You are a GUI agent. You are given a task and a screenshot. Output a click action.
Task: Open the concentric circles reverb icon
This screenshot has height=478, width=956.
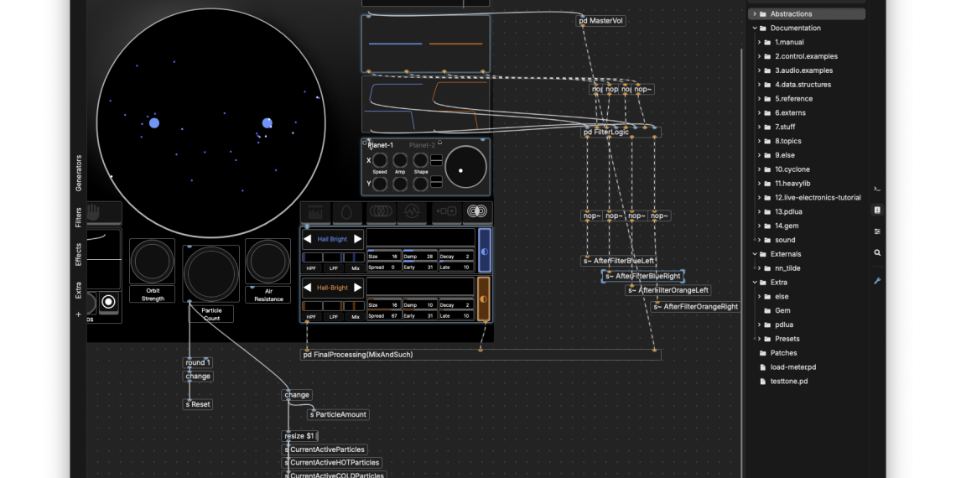click(478, 213)
